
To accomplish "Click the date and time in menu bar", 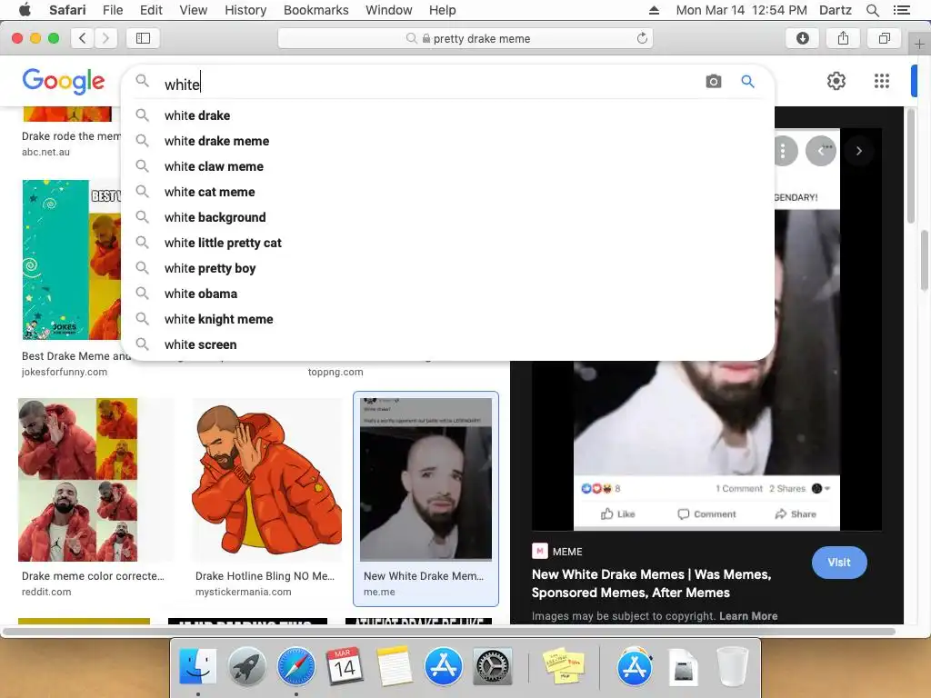I will (742, 10).
